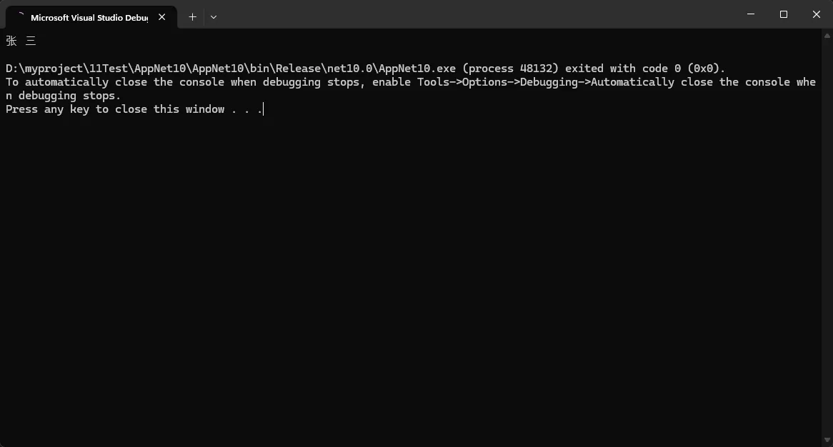The image size is (833, 447).
Task: Maximize the terminal window
Action: point(784,14)
